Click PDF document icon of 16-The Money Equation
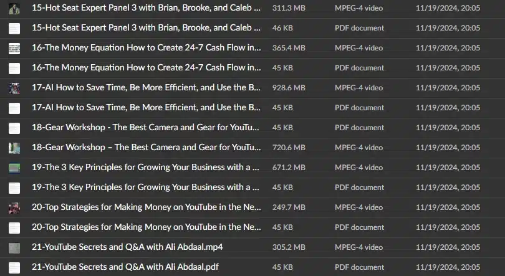Viewport: 505px width, 276px height. [14, 69]
